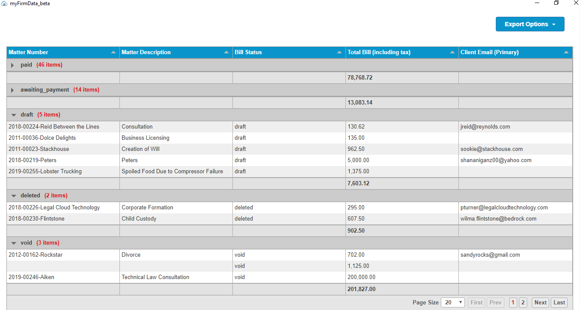
Task: Click the Bill Status header label
Action: tap(248, 52)
